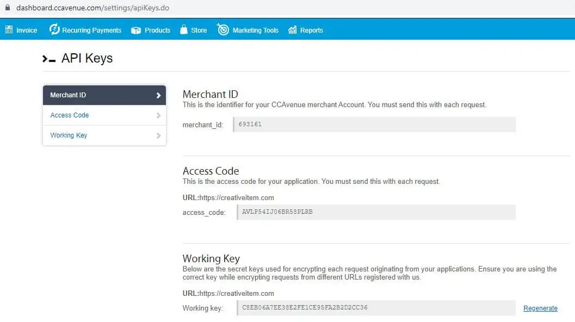Viewport: 575px width, 322px height.
Task: Click the Marketing Tools target icon
Action: [x=223, y=30]
